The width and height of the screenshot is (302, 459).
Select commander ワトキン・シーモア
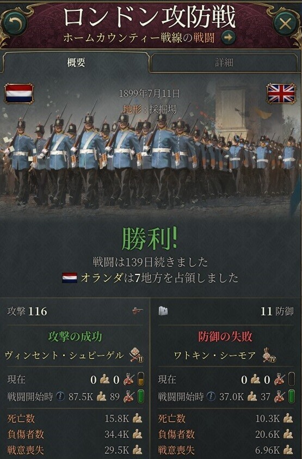[x=215, y=356]
